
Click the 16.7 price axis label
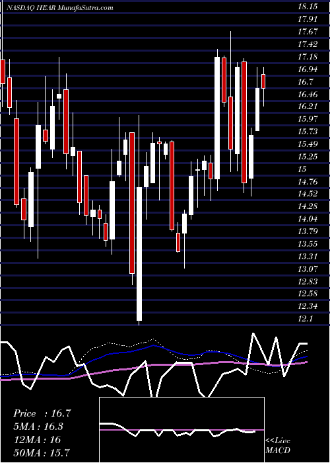(x=305, y=82)
